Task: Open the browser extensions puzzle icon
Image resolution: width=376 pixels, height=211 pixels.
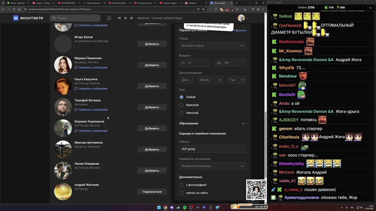Action: 237,9
